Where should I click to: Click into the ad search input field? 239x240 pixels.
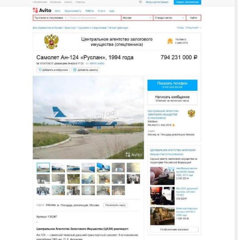pyautogui.click(x=95, y=18)
